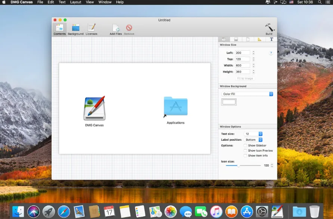Viewport: 333px width, 219px height.
Task: Open the File menu
Action: pos(40,2)
